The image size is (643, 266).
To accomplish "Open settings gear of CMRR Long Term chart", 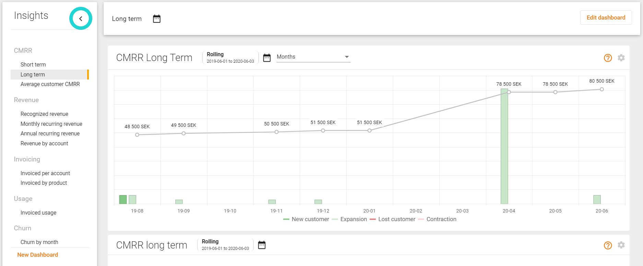I will [621, 58].
